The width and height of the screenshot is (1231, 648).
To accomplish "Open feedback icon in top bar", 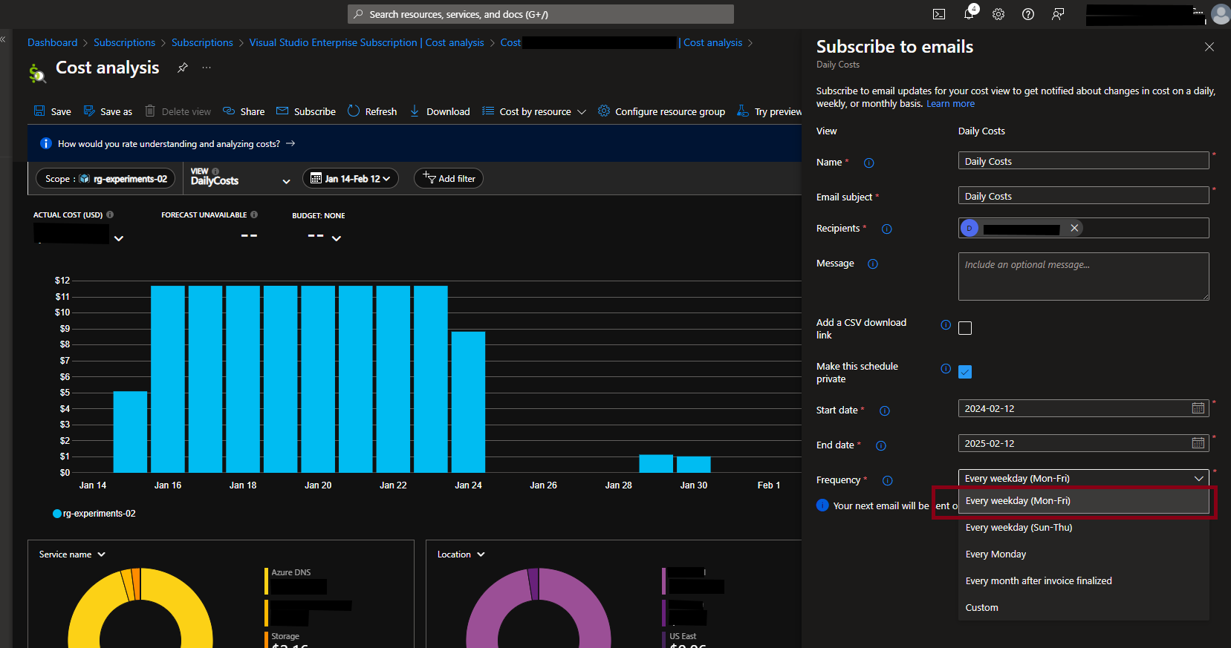I will tap(1058, 14).
